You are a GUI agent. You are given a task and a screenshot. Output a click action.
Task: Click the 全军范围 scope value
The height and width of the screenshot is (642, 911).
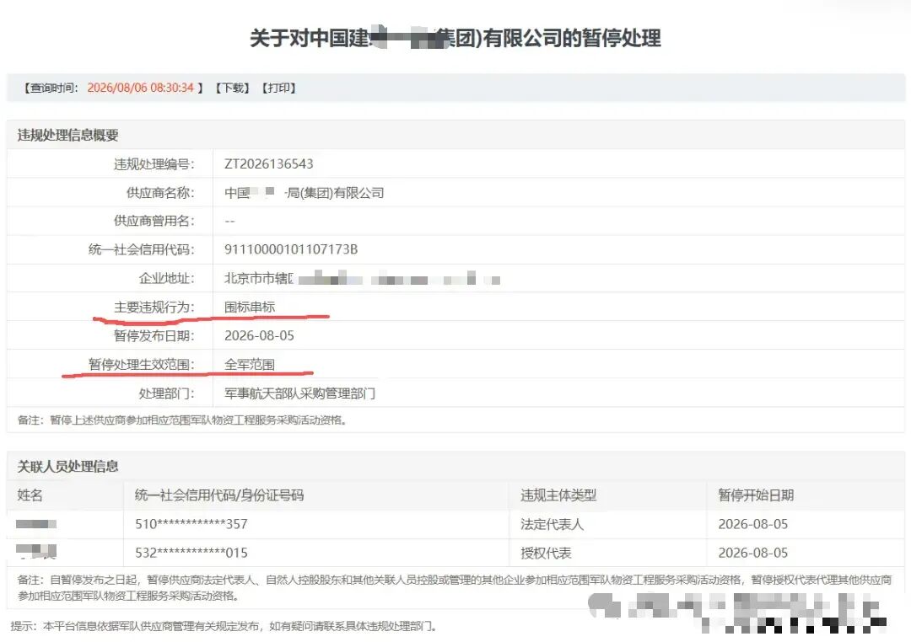(249, 365)
